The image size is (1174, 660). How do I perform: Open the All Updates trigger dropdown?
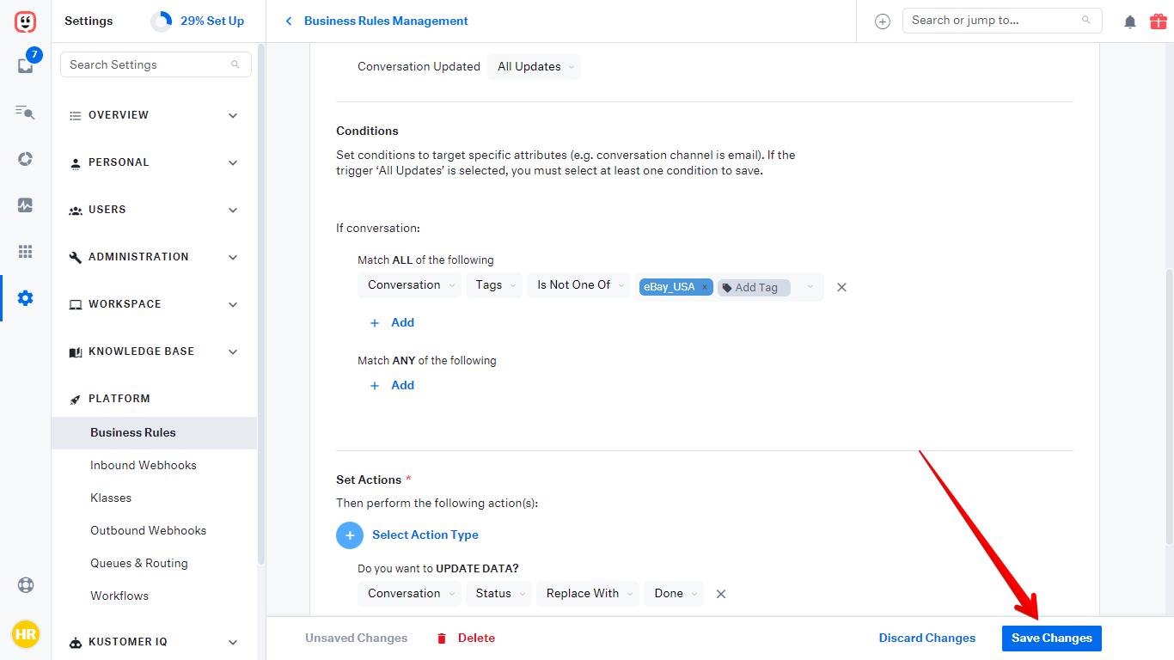[x=534, y=67]
